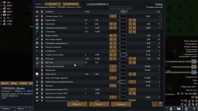Click the Отменить button

click(121, 104)
